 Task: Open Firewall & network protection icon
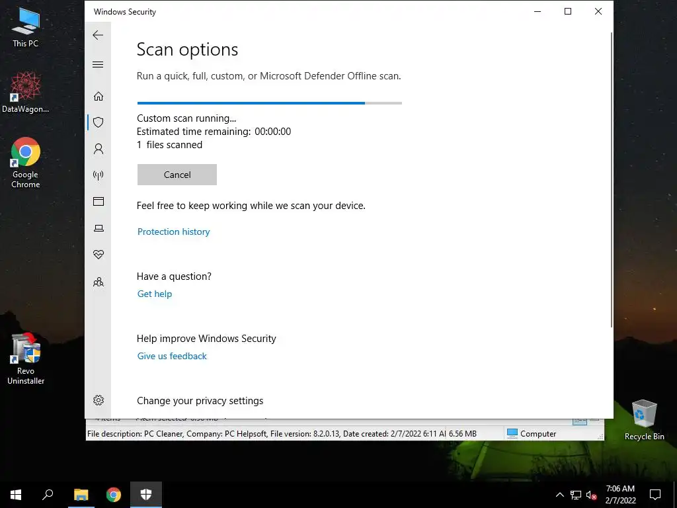pos(99,175)
